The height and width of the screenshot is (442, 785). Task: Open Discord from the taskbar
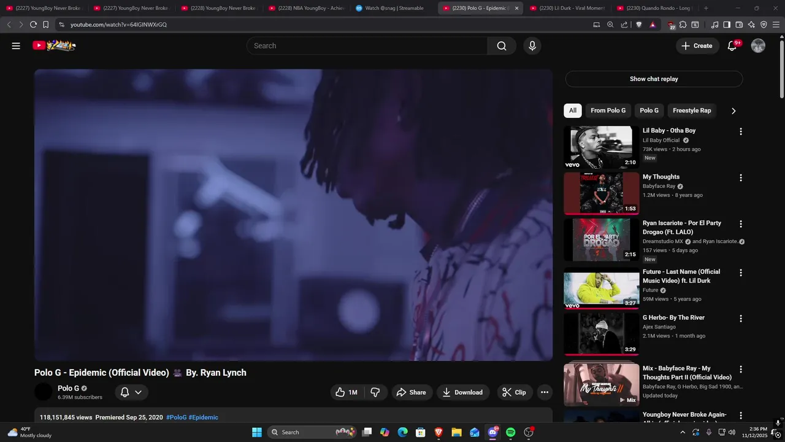click(492, 432)
